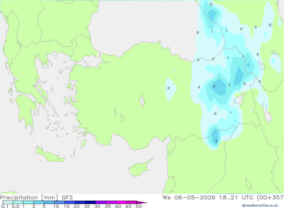Click the '10' legend scale label
The height and width of the screenshot is (208, 284).
click(56, 206)
